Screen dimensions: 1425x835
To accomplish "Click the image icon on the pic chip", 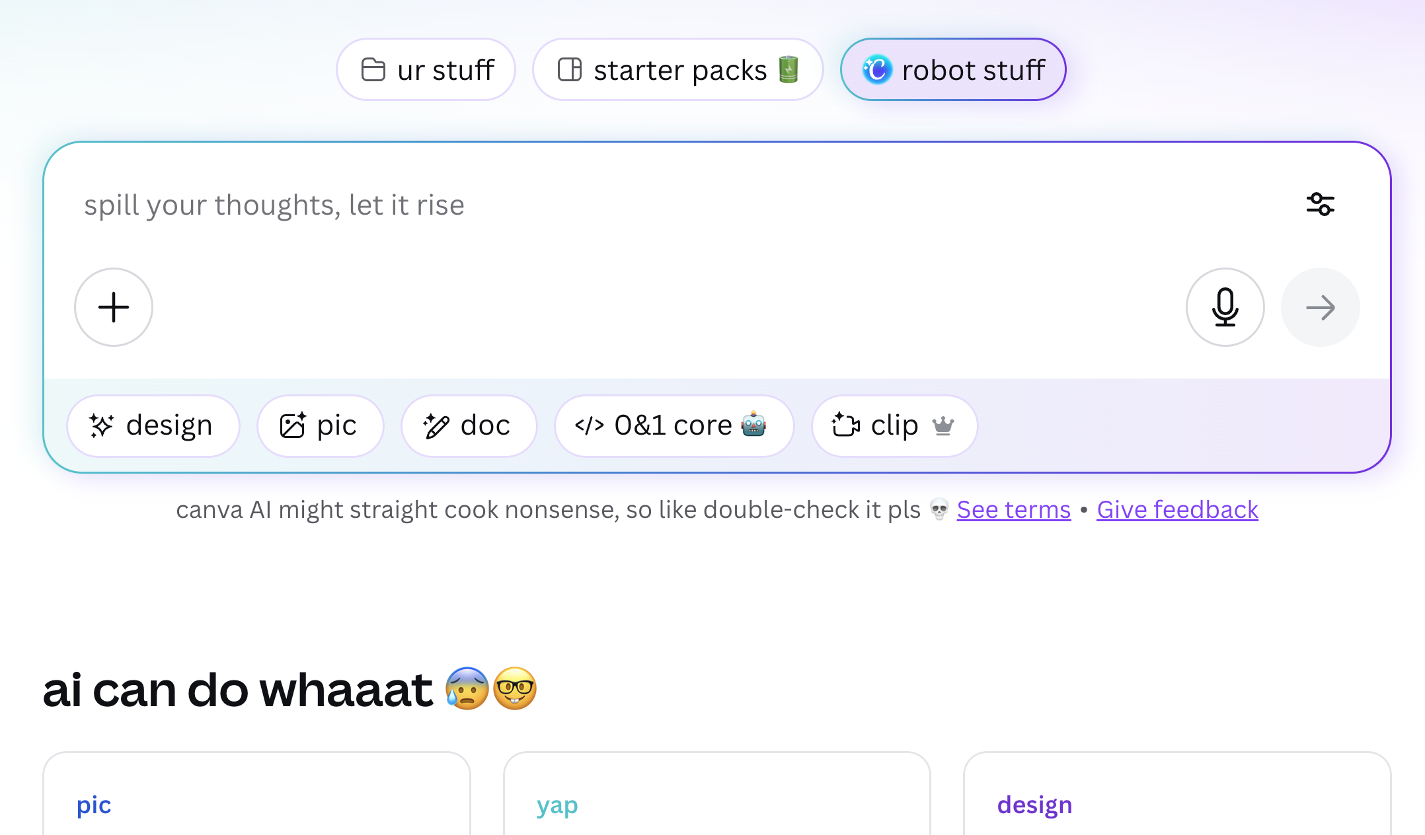I will pyautogui.click(x=293, y=425).
